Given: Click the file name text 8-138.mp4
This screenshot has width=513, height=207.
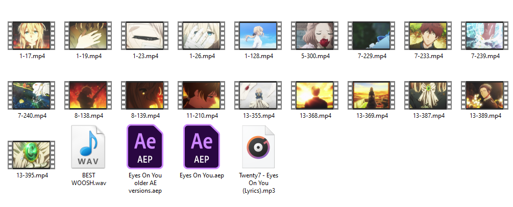Looking at the screenshot, I should tap(89, 116).
